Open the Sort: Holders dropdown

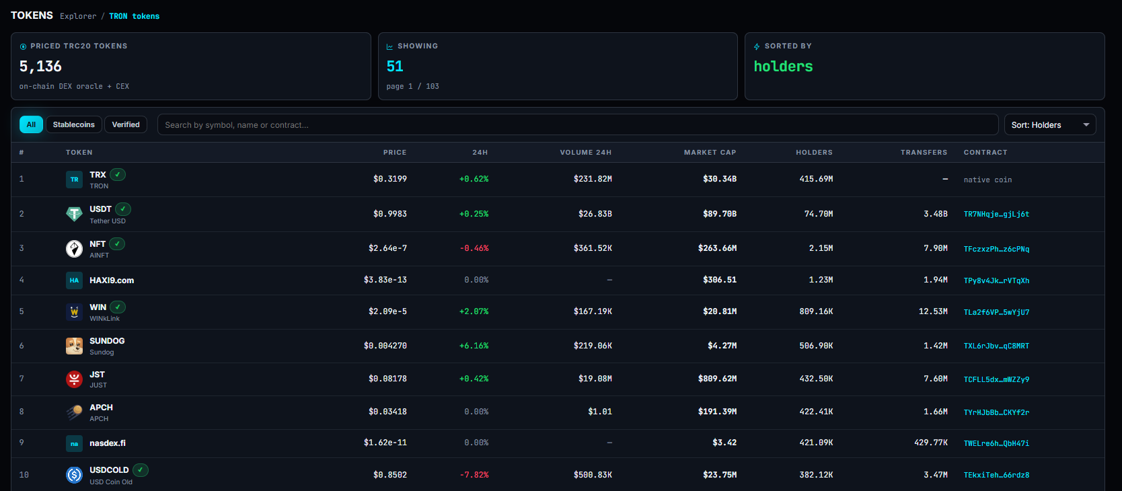click(x=1049, y=125)
